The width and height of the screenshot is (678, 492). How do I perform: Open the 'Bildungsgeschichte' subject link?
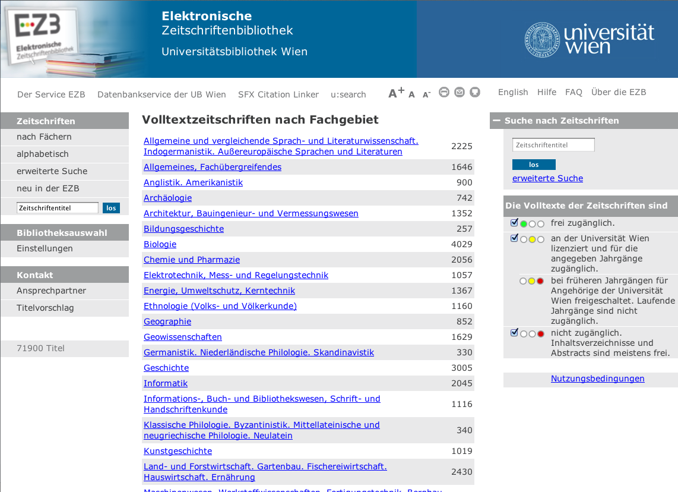point(184,229)
